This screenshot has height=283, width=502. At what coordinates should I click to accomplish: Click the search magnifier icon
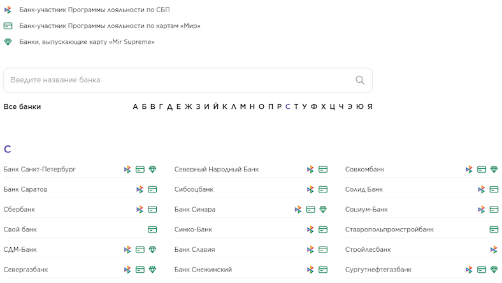[x=360, y=80]
